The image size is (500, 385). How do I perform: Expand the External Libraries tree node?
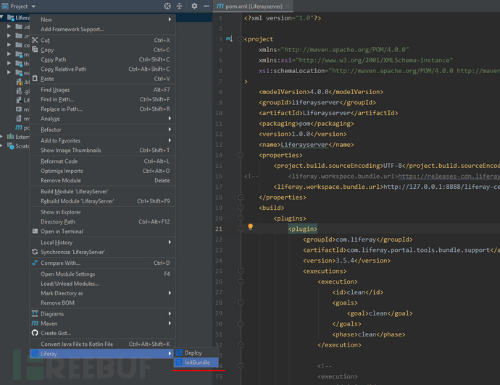pos(3,136)
